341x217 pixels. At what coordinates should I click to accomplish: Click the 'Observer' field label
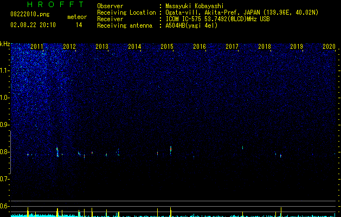110,6
